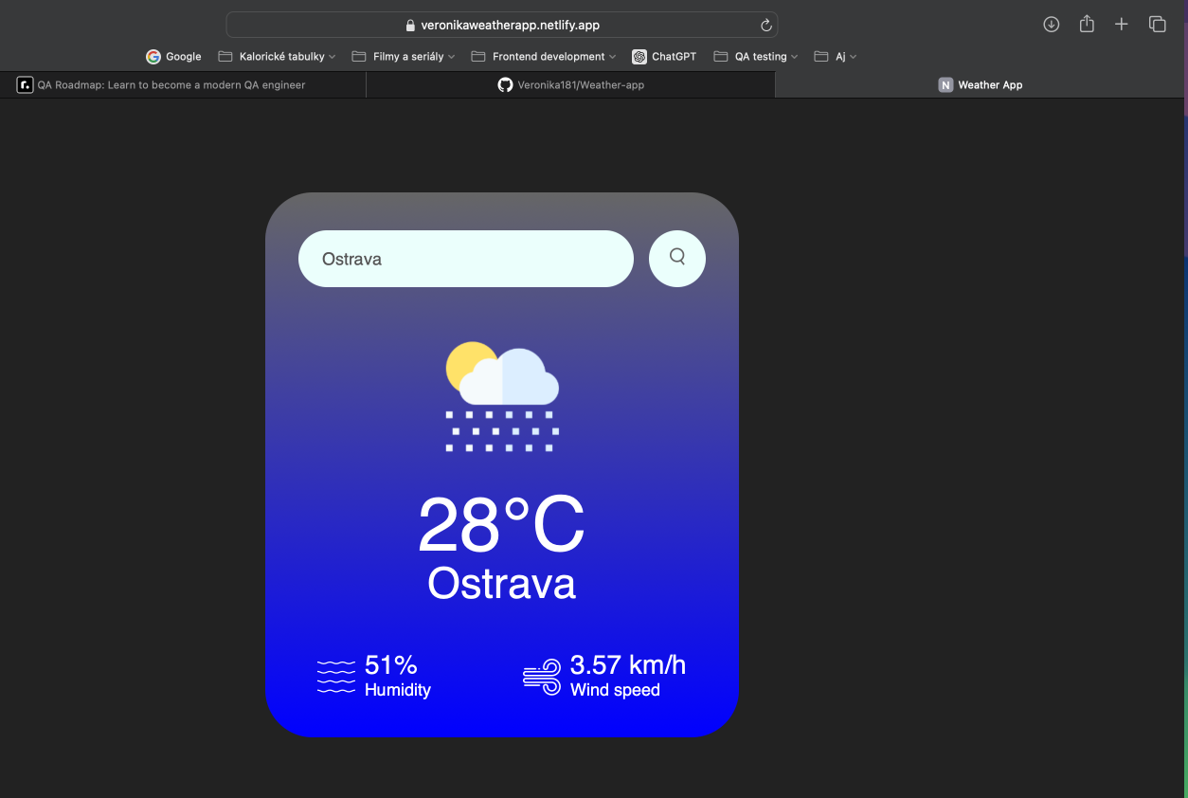
Task: Click the padlock in the address bar
Action: pos(409,25)
